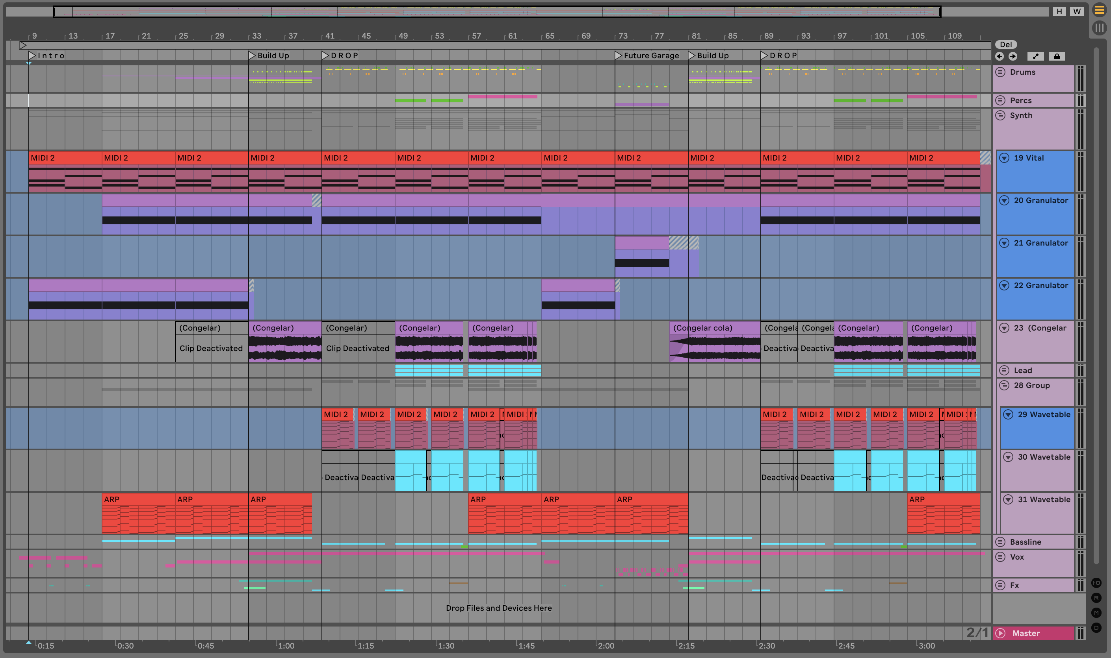Select the Future Garage locator marker
This screenshot has height=658, width=1111.
[618, 55]
